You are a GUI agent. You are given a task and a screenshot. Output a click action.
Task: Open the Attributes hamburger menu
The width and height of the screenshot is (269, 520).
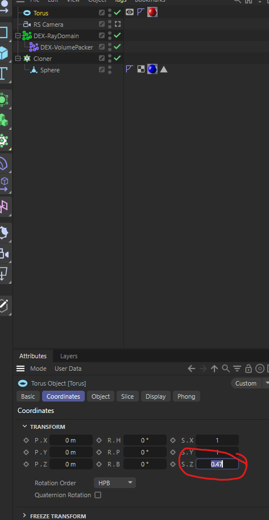click(x=20, y=368)
